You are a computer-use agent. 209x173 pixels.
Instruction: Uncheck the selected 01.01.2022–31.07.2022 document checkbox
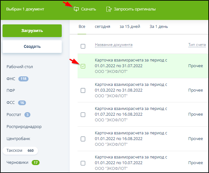click(x=83, y=66)
